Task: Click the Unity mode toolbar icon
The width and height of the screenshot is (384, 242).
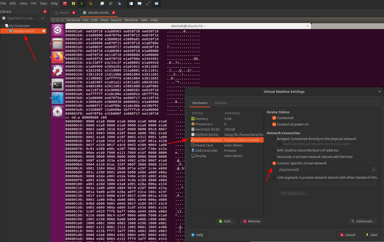Action: [157, 4]
